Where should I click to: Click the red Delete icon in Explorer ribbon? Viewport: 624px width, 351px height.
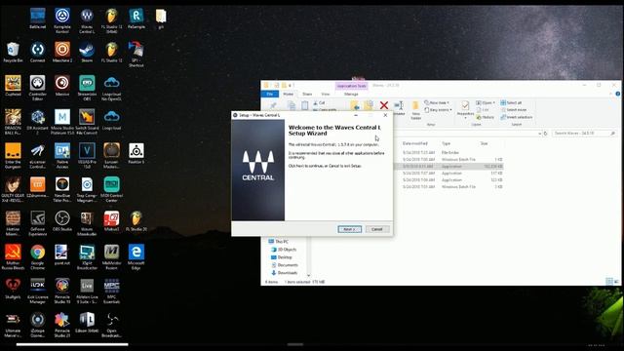point(383,105)
